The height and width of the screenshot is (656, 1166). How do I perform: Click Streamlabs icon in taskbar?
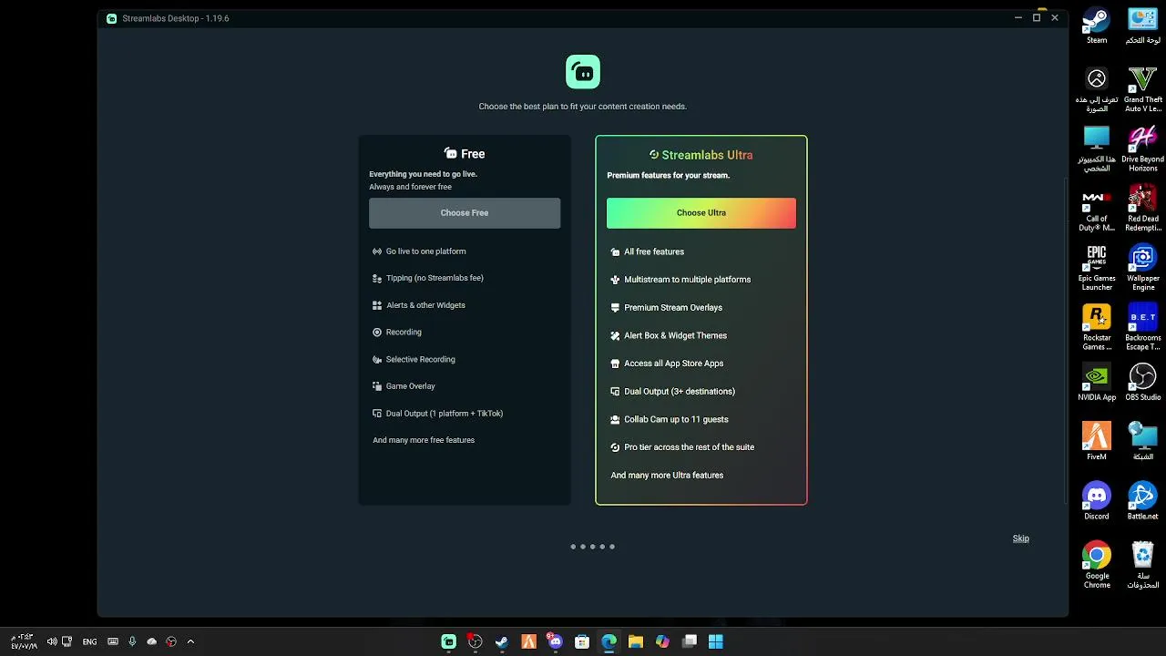tap(448, 641)
